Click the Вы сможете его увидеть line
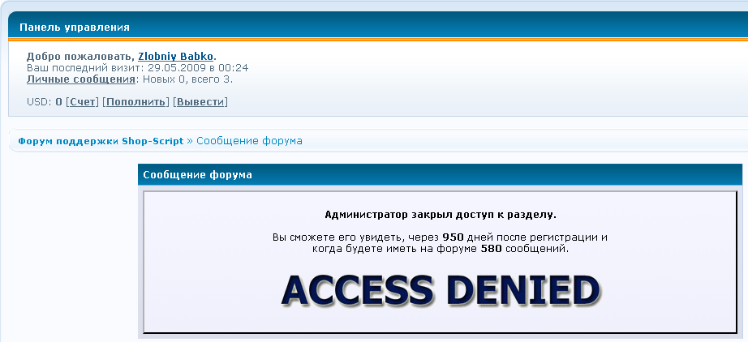This screenshot has height=342, width=748. pos(441,237)
